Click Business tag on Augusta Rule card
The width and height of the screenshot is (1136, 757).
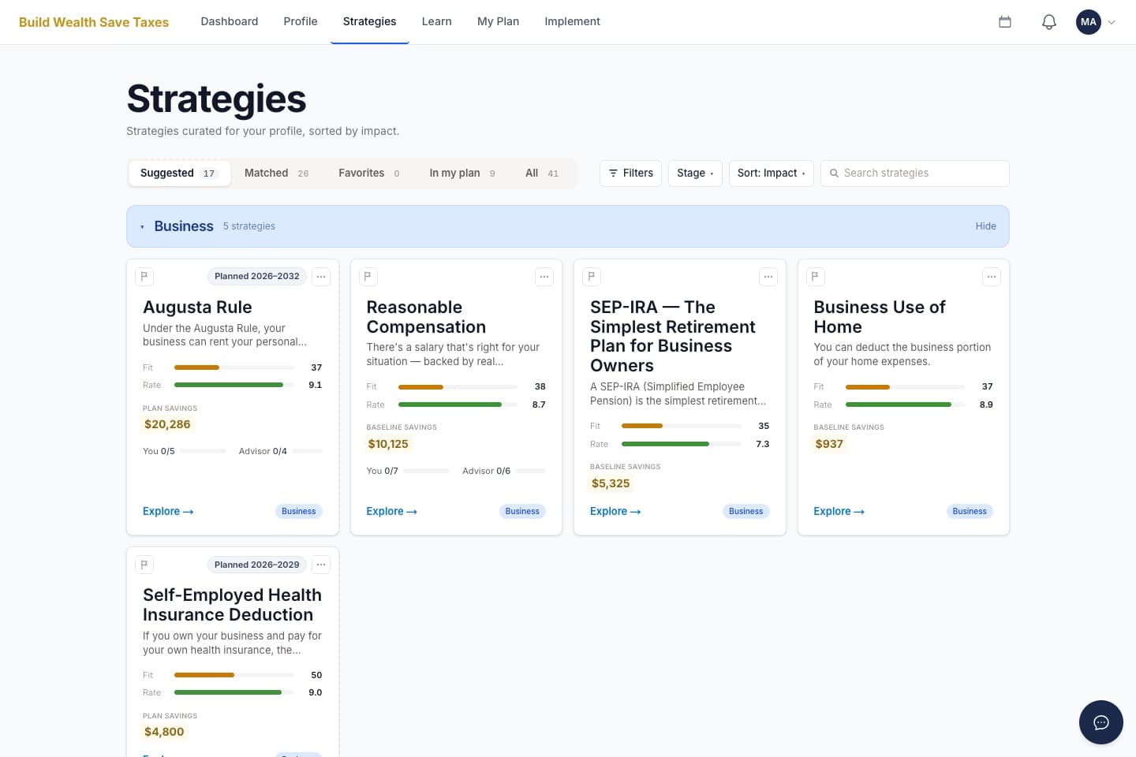coord(299,512)
